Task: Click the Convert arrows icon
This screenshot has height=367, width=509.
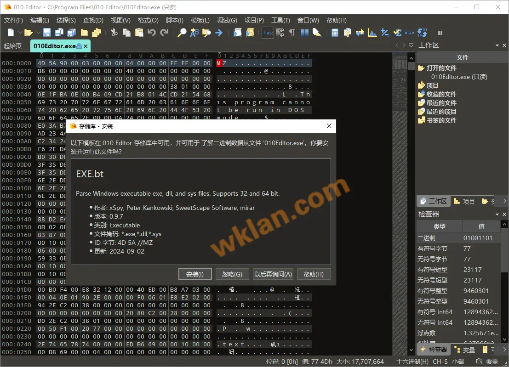Action: coord(360,33)
